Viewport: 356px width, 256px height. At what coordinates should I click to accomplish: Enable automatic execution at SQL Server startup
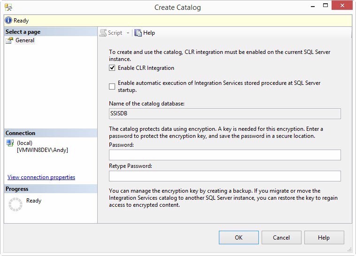(112, 86)
